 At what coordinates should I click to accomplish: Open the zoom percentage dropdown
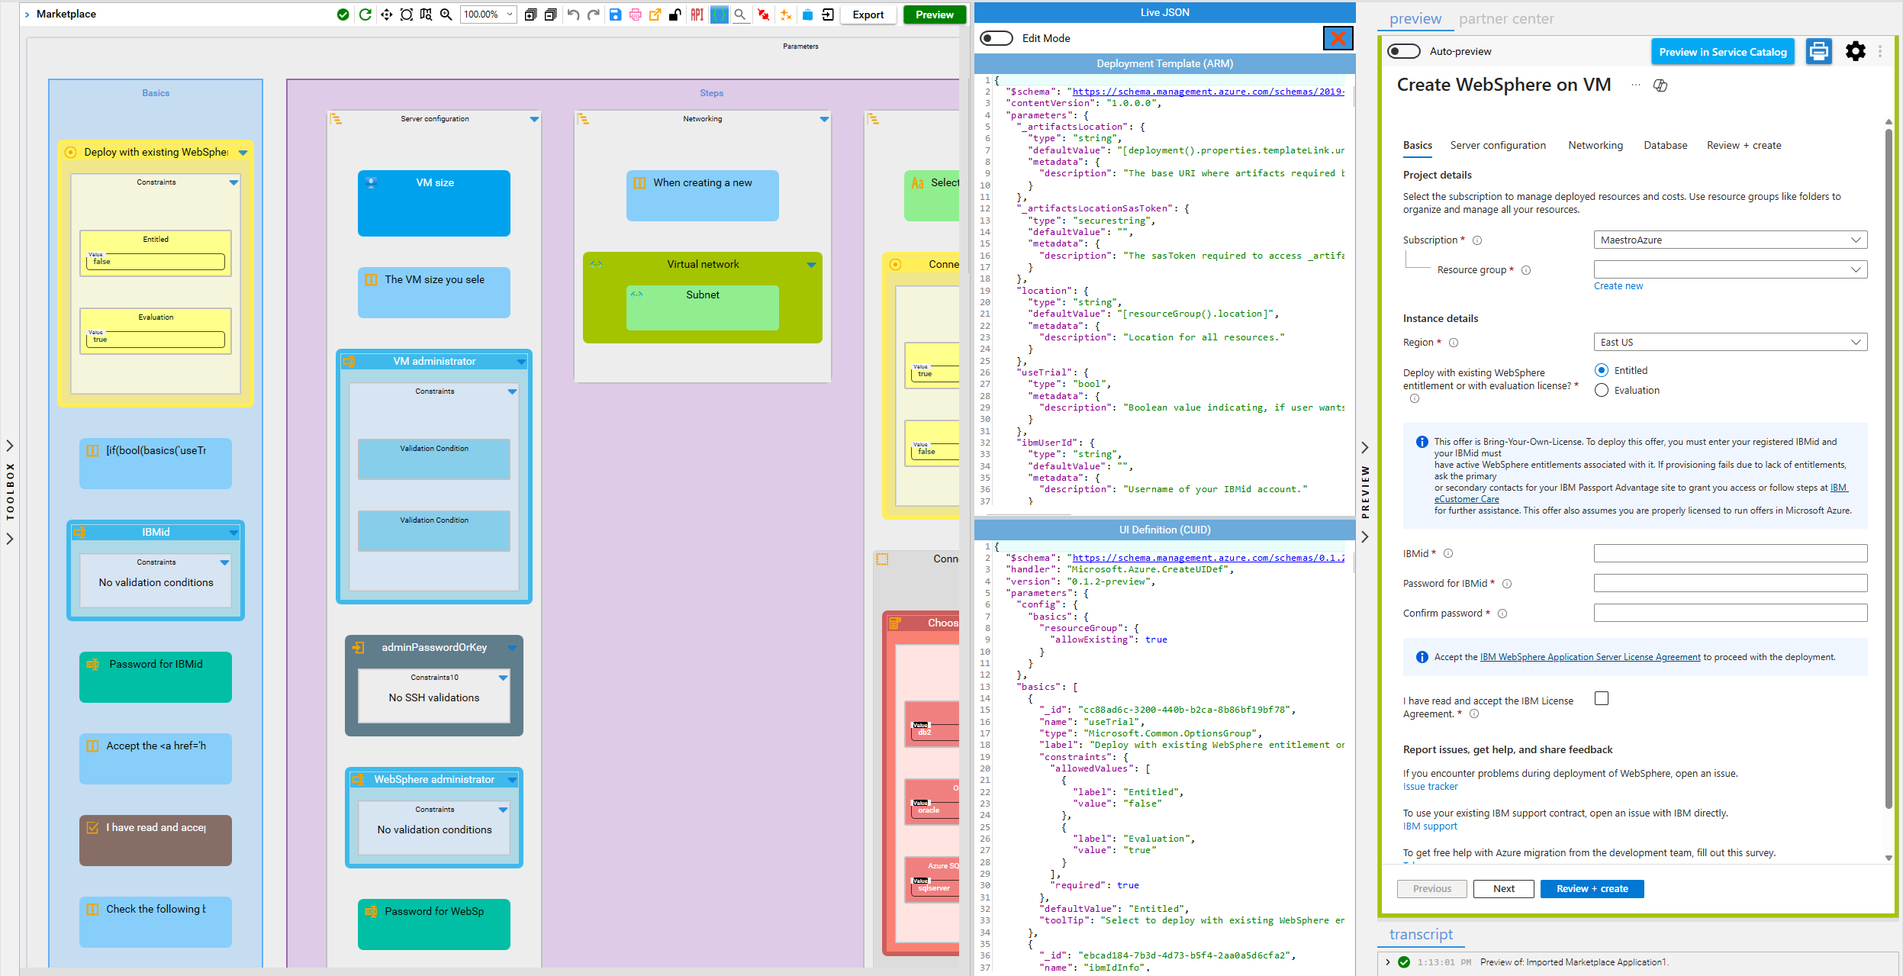click(510, 14)
